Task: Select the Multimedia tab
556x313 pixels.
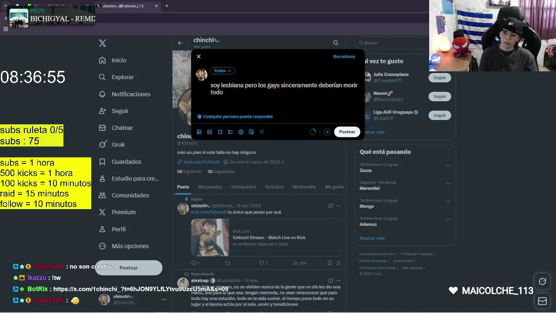Action: point(304,187)
